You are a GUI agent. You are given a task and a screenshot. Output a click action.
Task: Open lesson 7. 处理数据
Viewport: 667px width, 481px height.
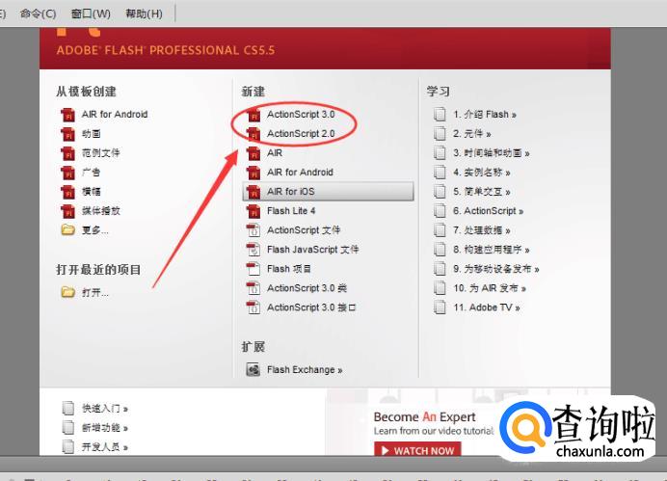(x=482, y=230)
